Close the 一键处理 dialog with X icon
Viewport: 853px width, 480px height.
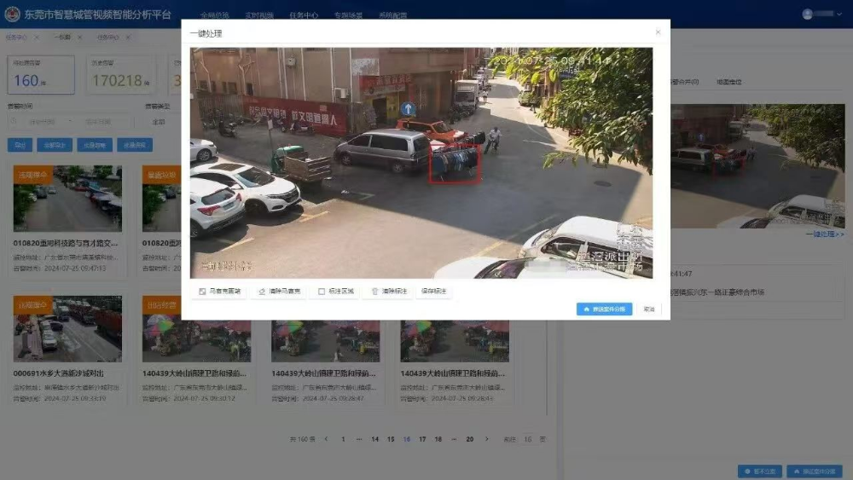point(659,32)
